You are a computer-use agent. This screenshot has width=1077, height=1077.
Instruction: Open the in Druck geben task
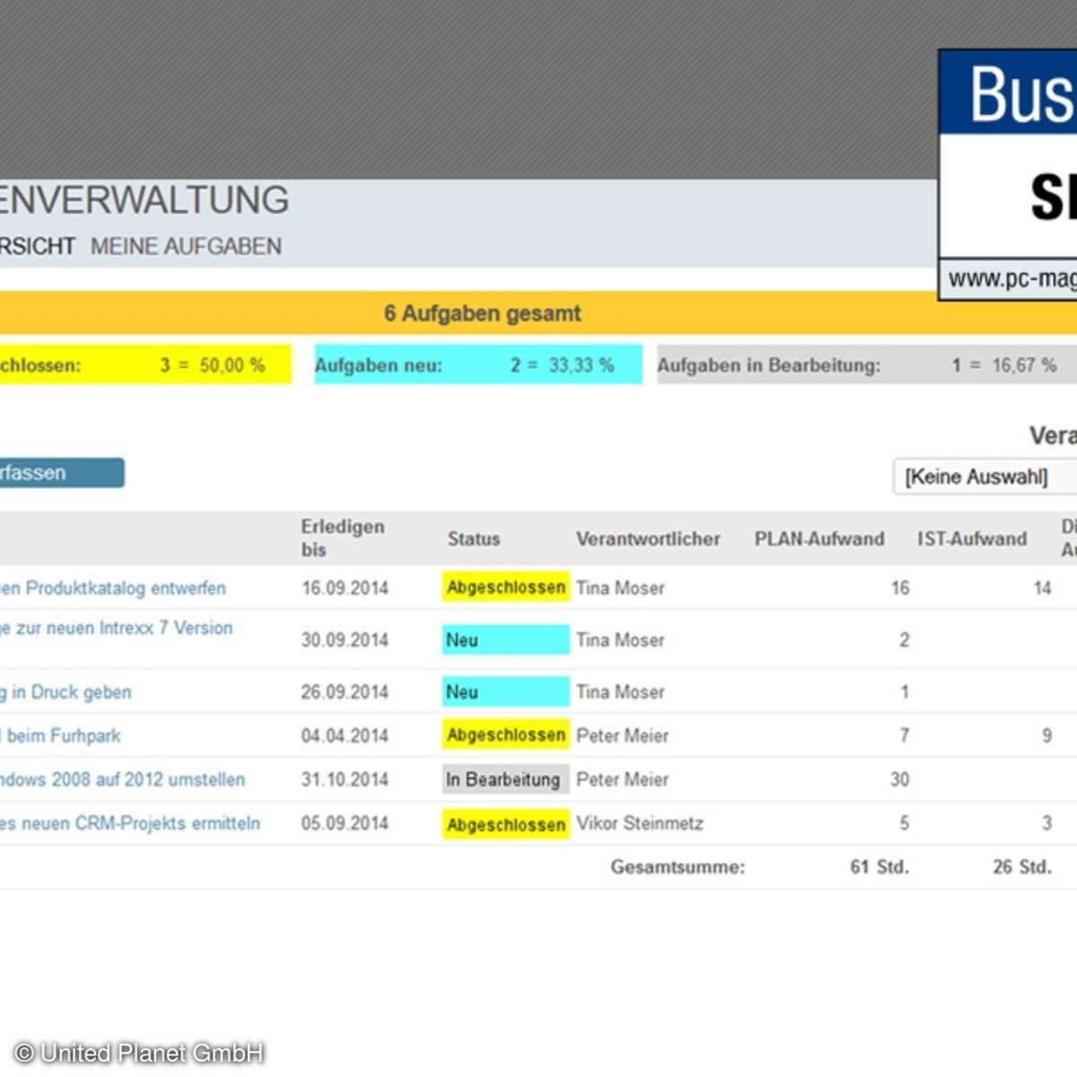(x=67, y=692)
